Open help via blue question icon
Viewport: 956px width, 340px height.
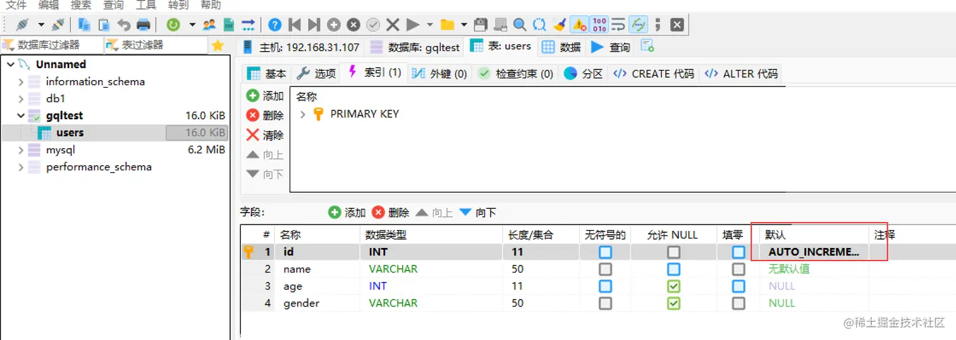click(x=274, y=25)
